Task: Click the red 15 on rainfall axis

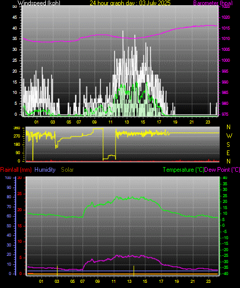Action: 20,226
